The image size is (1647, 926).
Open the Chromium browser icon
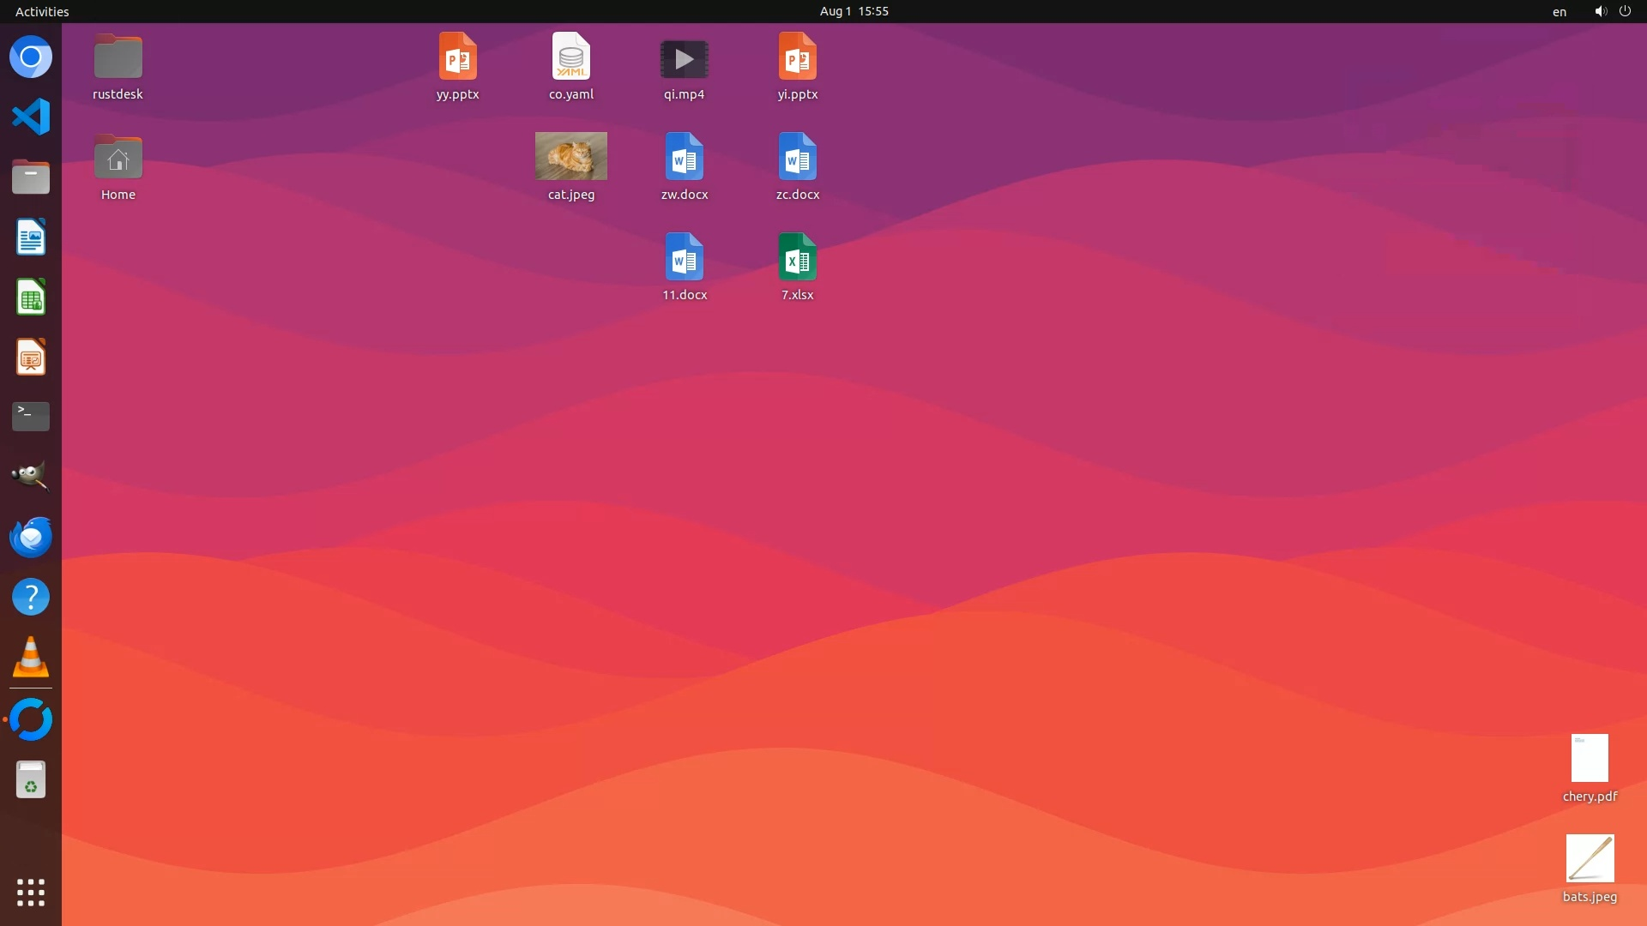[31, 57]
